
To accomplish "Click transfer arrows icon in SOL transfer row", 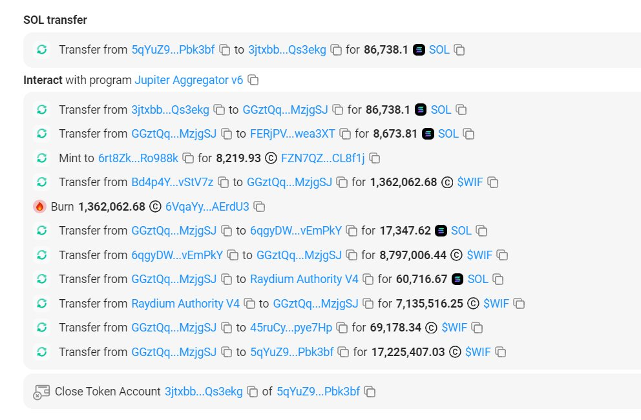I will (42, 50).
